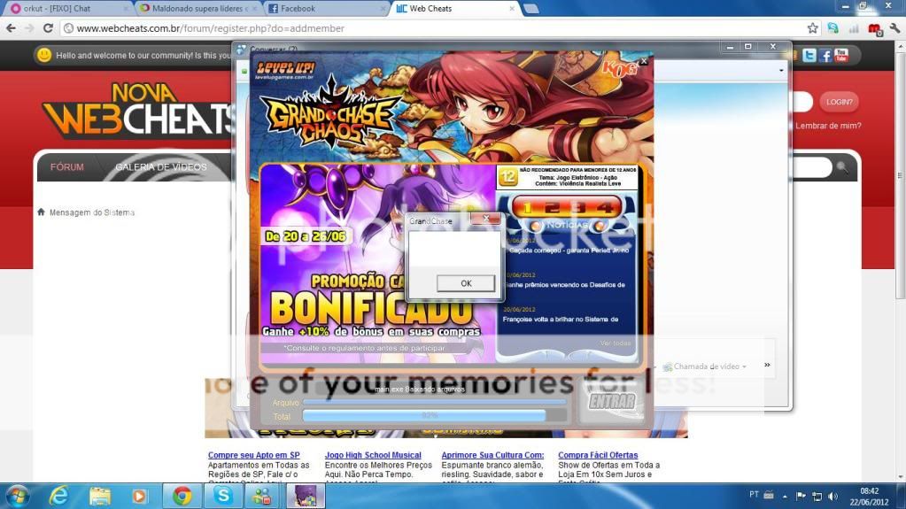Viewport: 906px width, 509px height.
Task: Select news page 1 in the launcher
Action: tap(526, 208)
